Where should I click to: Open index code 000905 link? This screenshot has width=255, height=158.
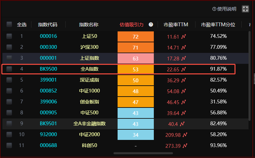(49, 113)
